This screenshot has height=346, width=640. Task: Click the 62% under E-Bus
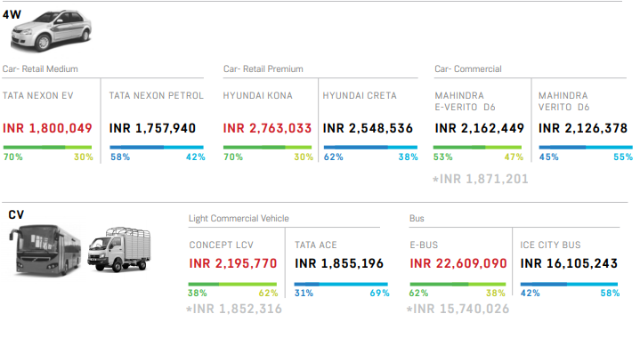(x=418, y=293)
